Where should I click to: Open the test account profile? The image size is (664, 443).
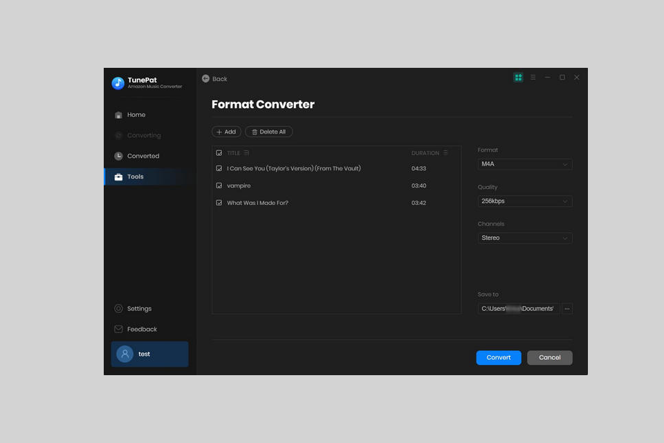pyautogui.click(x=149, y=354)
